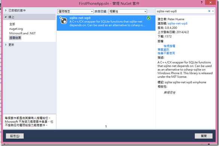Click the download count 1572 text
Viewport: 219px width, 146px height.
point(168,37)
